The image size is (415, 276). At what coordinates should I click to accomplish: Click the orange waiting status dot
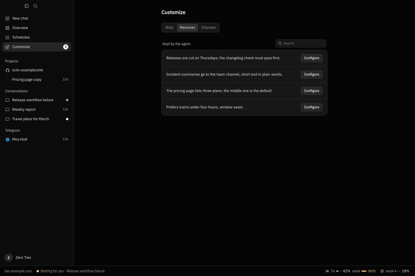pyautogui.click(x=38, y=271)
